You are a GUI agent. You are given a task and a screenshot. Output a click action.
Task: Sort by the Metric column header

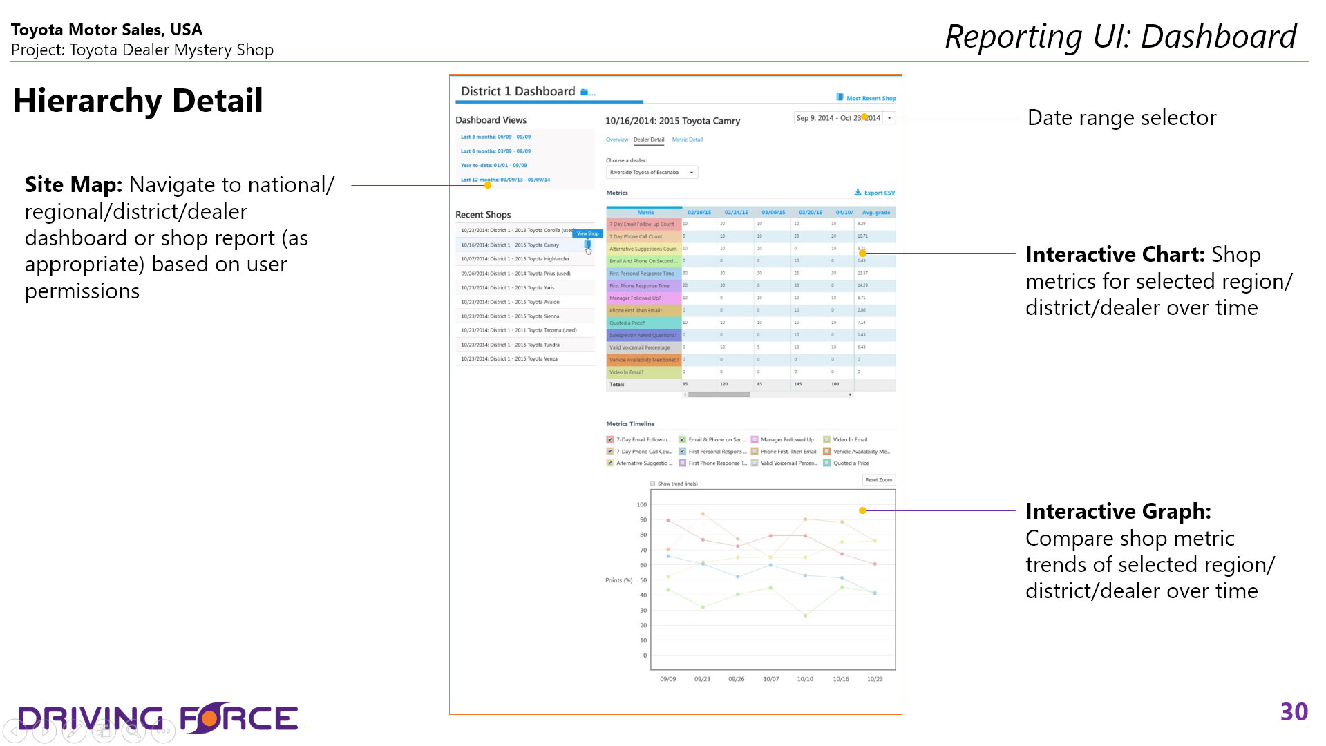pyautogui.click(x=645, y=213)
